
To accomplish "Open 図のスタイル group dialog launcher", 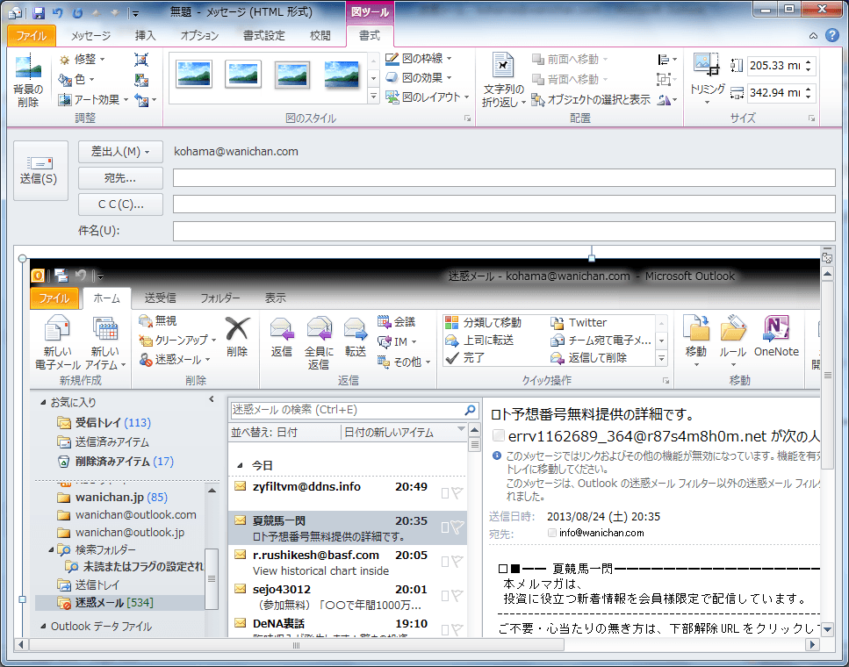I will (468, 118).
